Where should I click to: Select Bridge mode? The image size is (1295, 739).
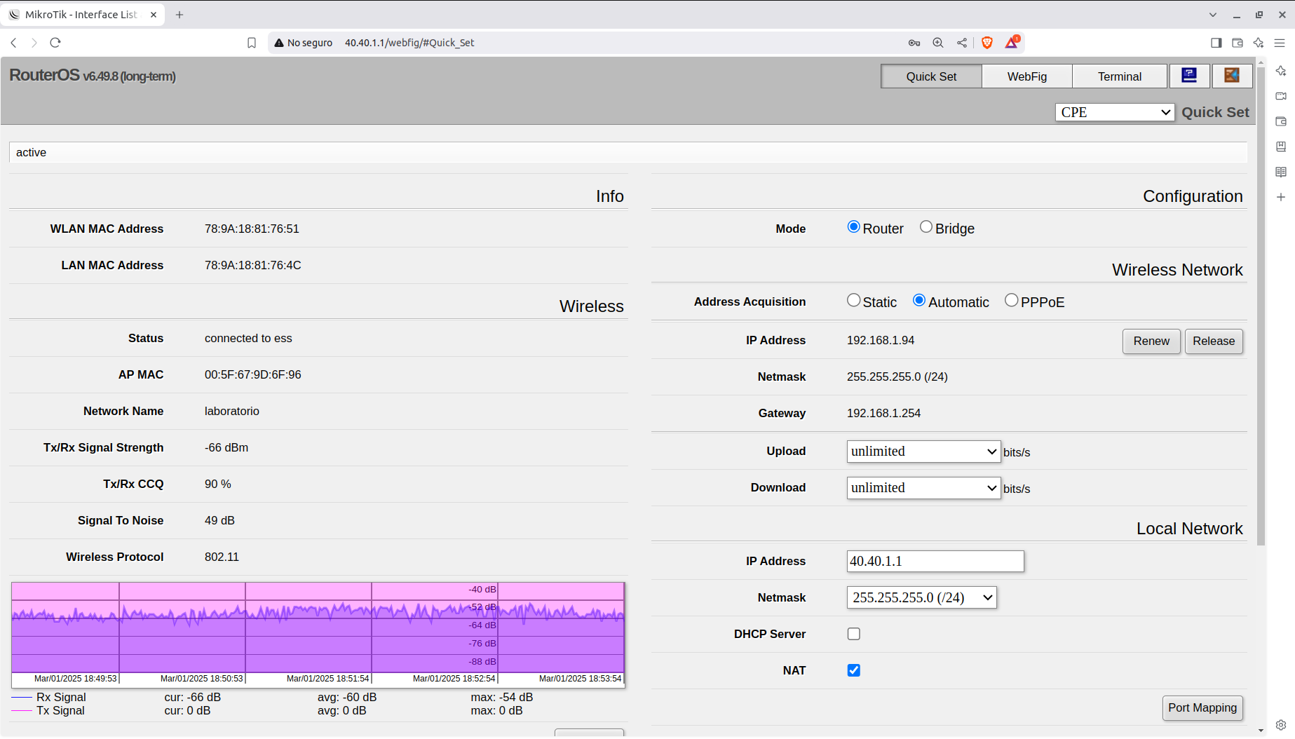(926, 227)
